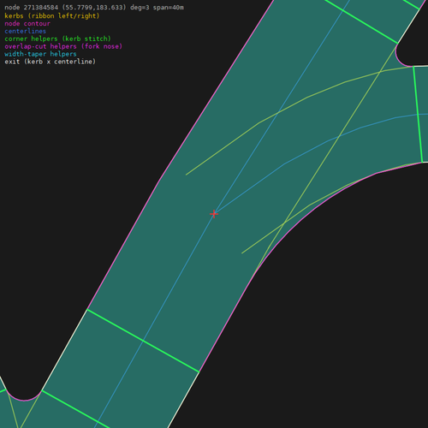Click 'overlap-cut helpers (fork nose)' legend entry
The width and height of the screenshot is (428, 428).
63,46
